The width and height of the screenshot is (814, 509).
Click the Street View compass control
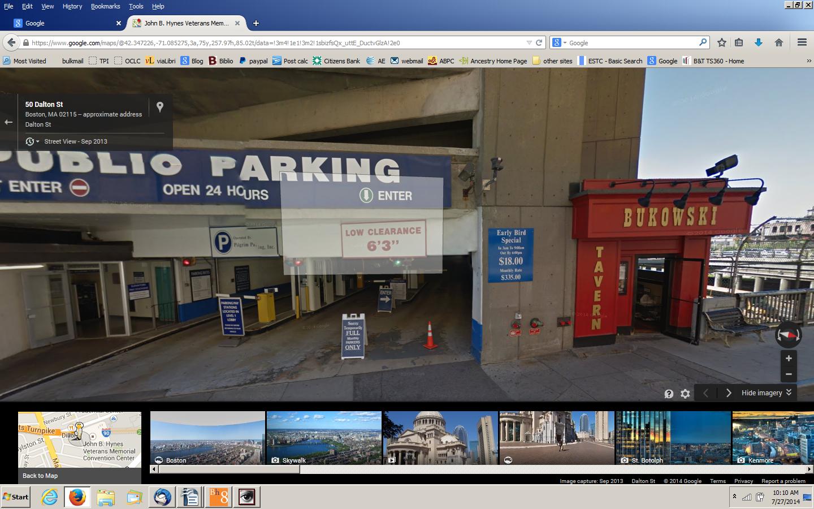coord(788,335)
